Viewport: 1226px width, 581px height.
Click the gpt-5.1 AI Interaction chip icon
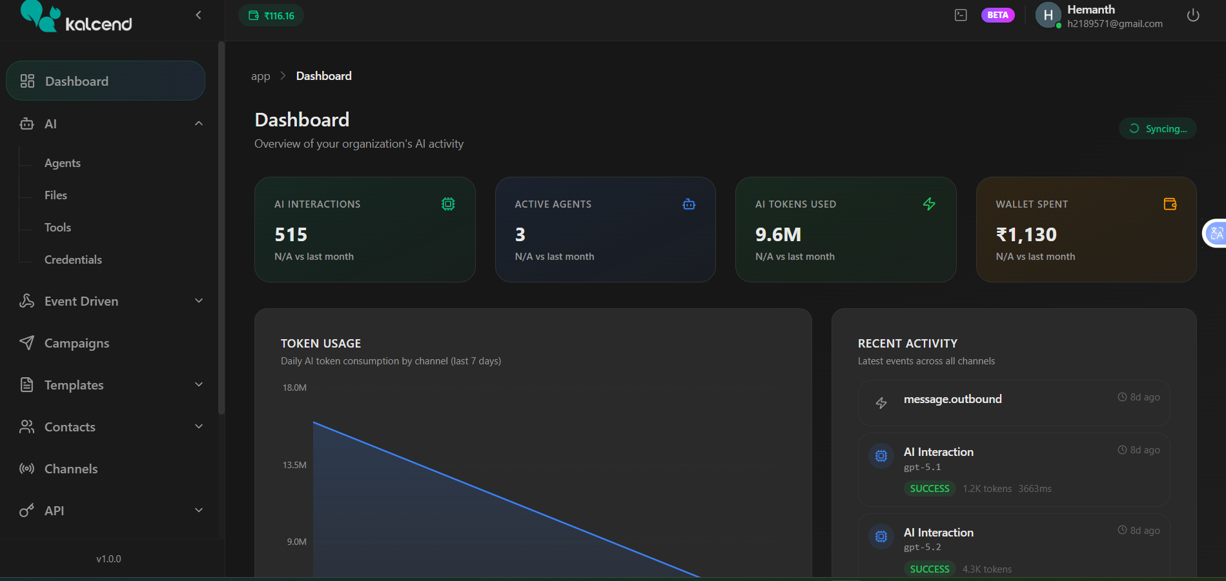[x=881, y=456]
